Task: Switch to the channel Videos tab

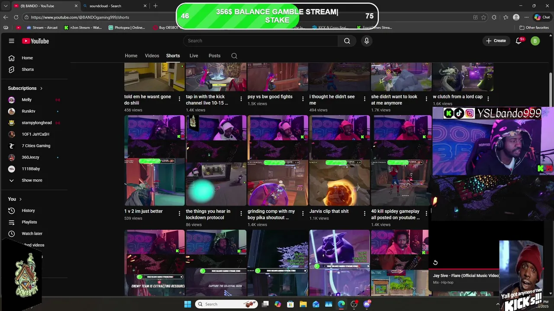Action: [x=152, y=56]
